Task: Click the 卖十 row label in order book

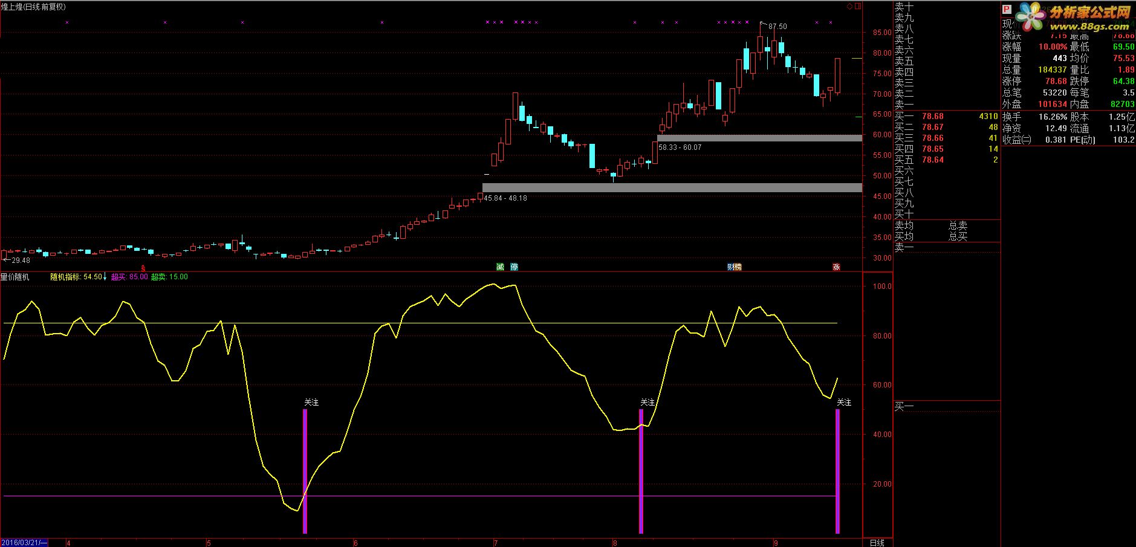Action: pos(904,7)
